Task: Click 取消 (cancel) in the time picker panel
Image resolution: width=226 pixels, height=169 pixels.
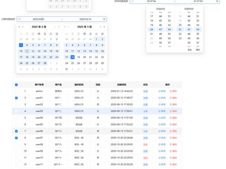Action: (190, 50)
